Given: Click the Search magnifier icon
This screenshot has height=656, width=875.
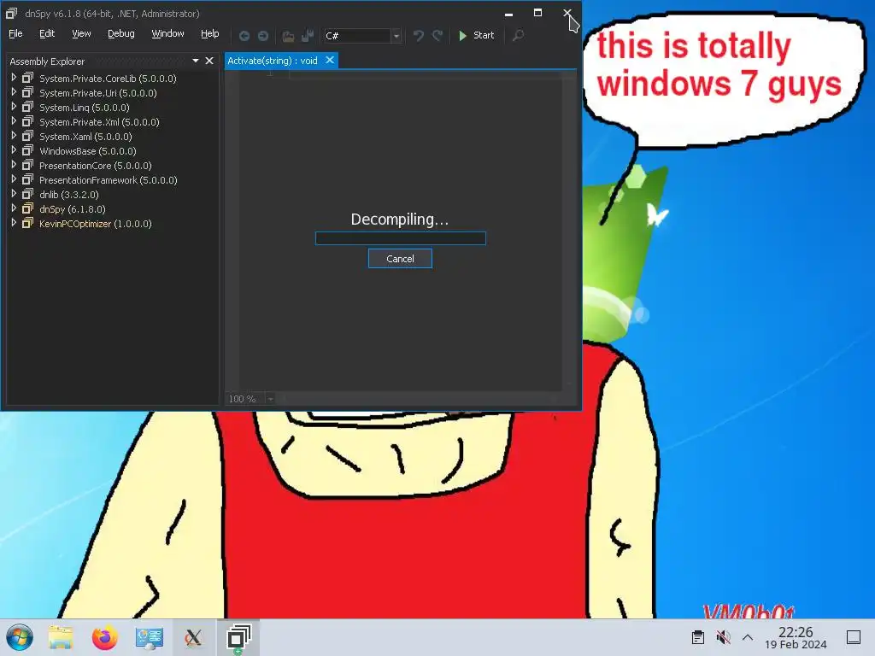Looking at the screenshot, I should coord(518,35).
